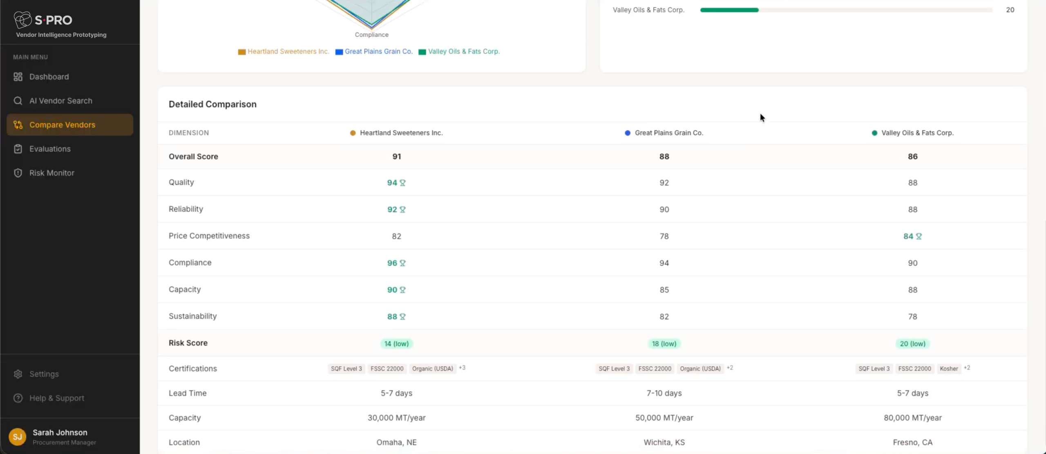Viewport: 1046px width, 454px height.
Task: Click the Settings gear icon
Action: tap(18, 374)
